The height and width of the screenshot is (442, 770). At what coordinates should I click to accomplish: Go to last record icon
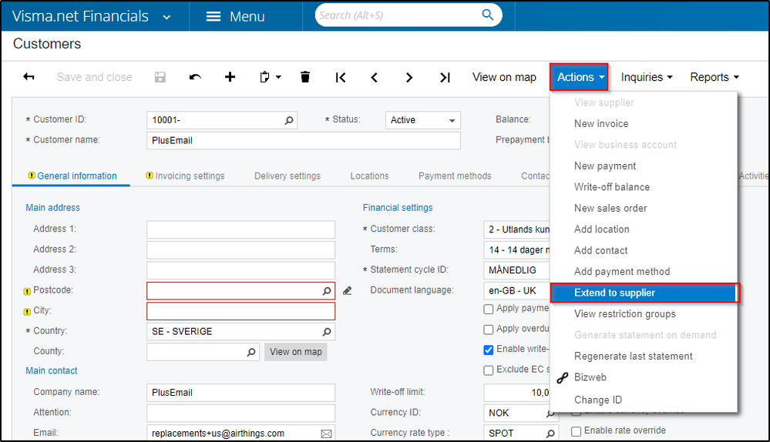445,77
